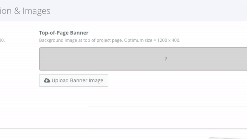Select the gray banner preview area
247x139 pixels.
coord(124,59)
